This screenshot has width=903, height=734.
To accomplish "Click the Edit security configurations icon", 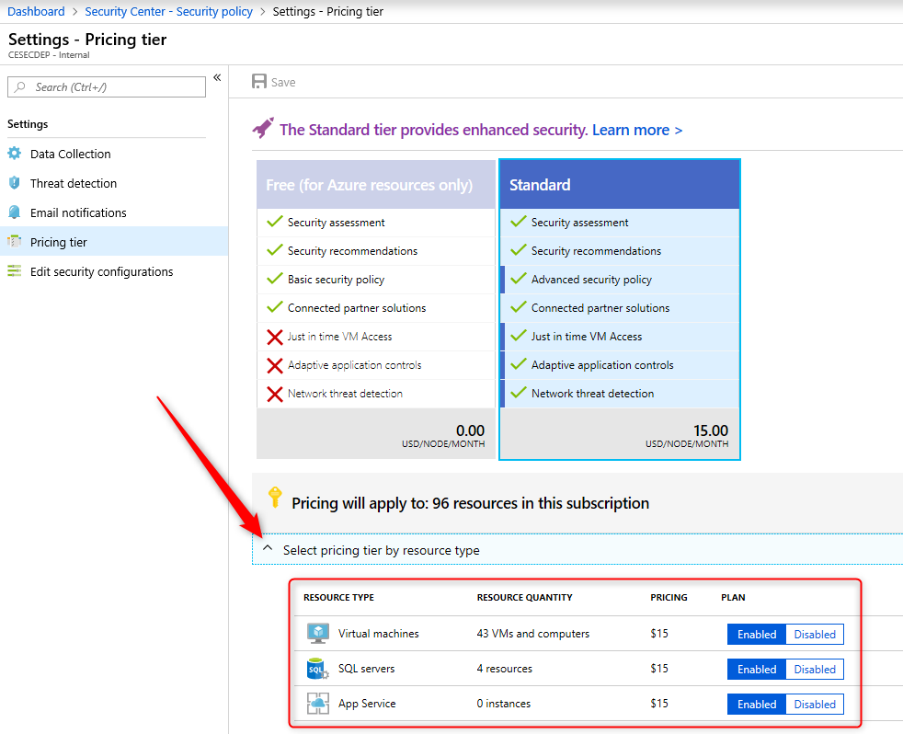I will 15,270.
